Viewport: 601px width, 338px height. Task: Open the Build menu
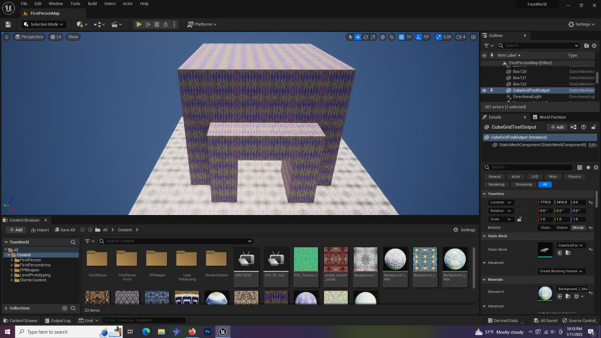92,4
